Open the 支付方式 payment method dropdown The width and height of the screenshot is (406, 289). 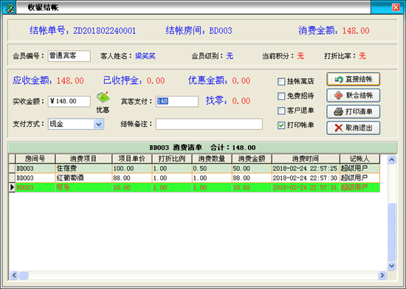[99, 125]
